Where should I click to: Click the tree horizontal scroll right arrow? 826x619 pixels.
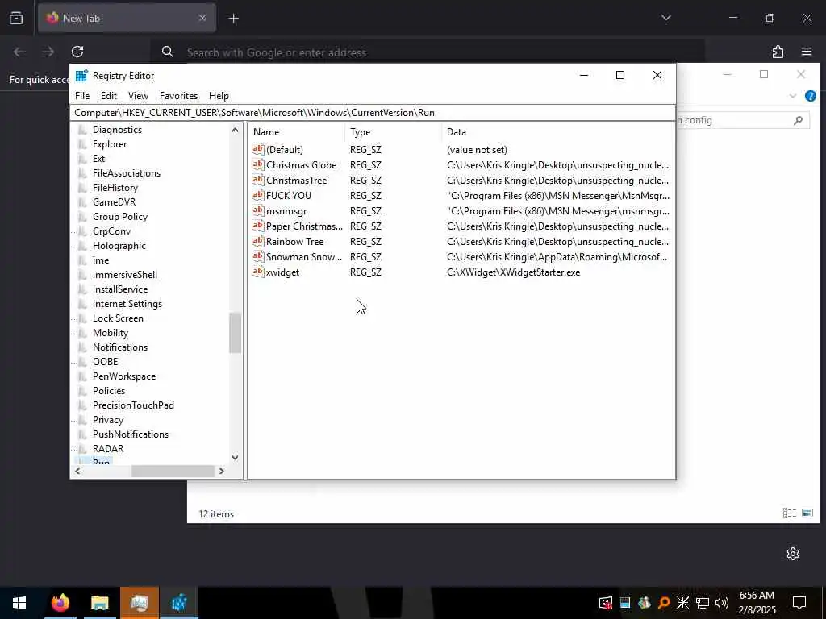(x=221, y=471)
